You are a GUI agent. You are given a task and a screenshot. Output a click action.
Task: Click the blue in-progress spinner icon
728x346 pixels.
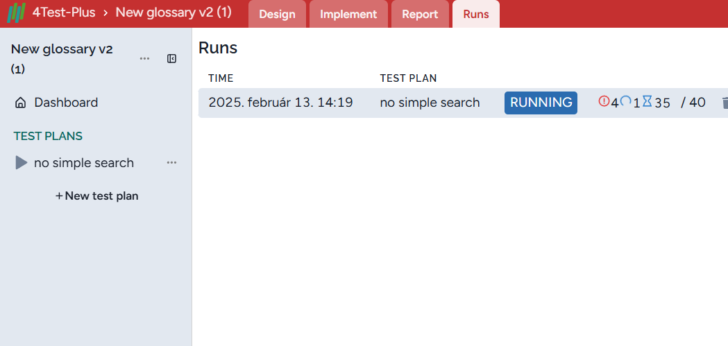[x=625, y=101]
